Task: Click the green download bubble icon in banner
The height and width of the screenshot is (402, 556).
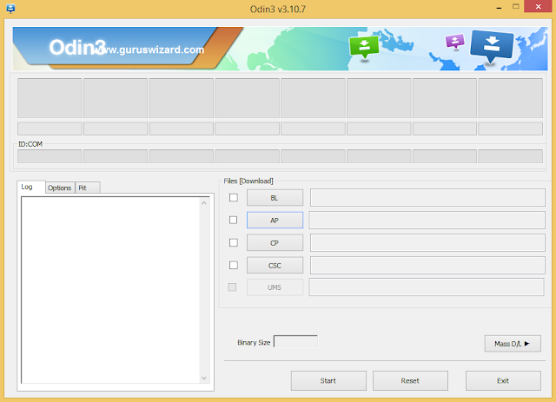Action: click(364, 48)
